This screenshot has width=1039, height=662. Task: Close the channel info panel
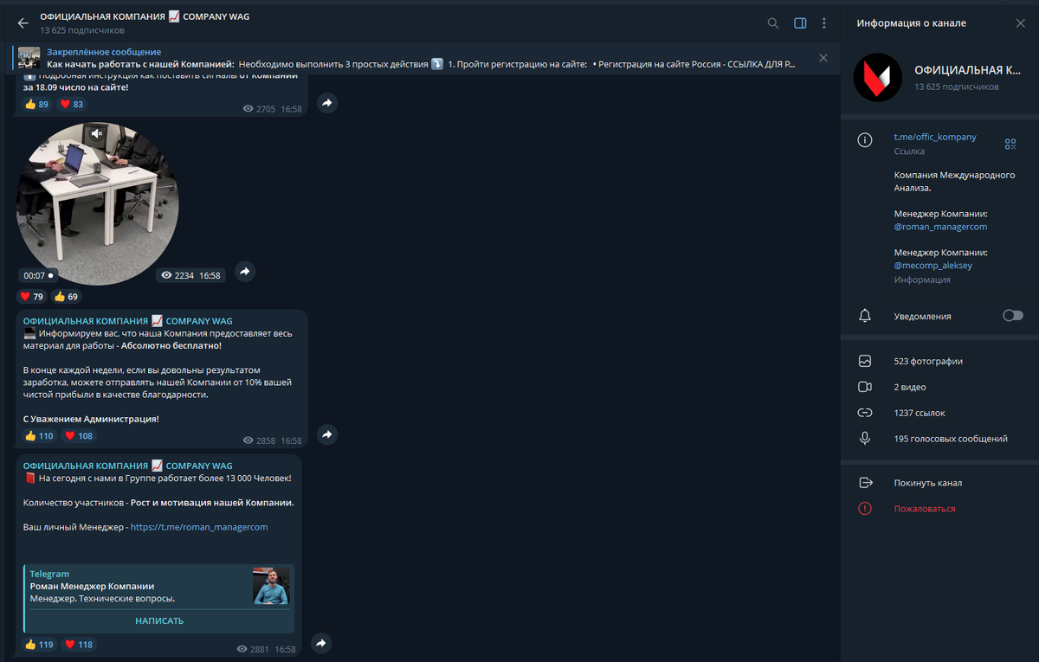click(x=1020, y=23)
